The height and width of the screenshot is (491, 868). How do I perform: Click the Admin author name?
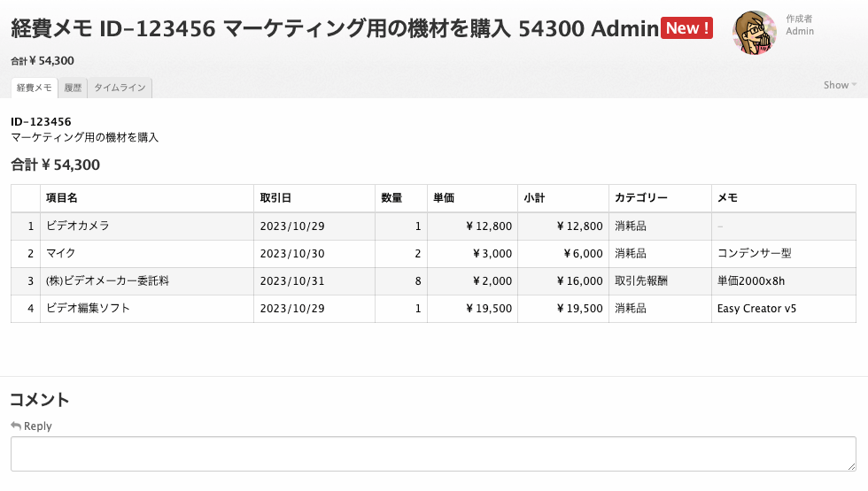click(x=800, y=32)
